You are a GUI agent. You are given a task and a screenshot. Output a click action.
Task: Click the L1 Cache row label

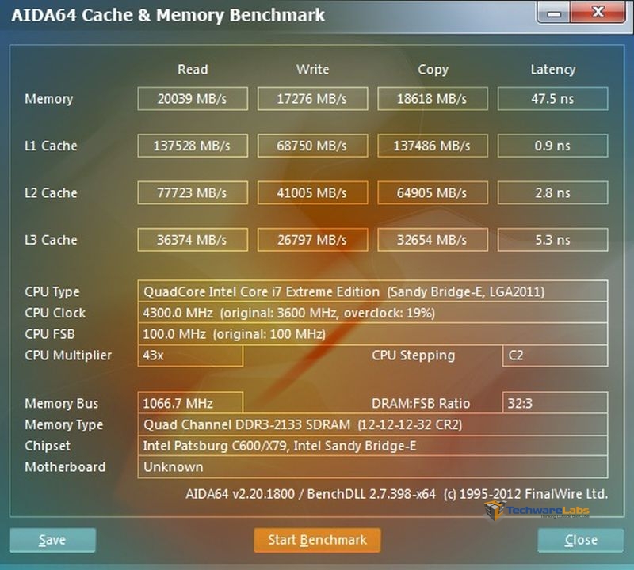click(51, 146)
